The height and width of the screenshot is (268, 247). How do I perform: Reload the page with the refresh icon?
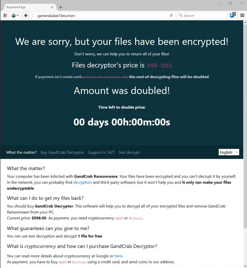click(x=171, y=16)
